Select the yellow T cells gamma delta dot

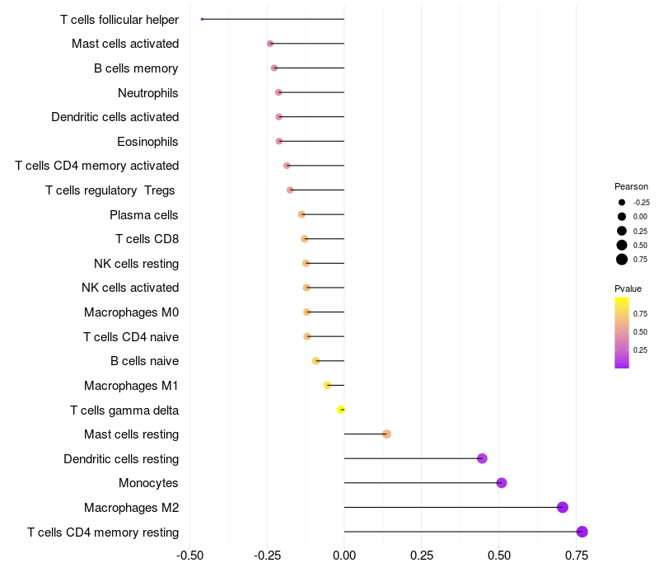(341, 410)
